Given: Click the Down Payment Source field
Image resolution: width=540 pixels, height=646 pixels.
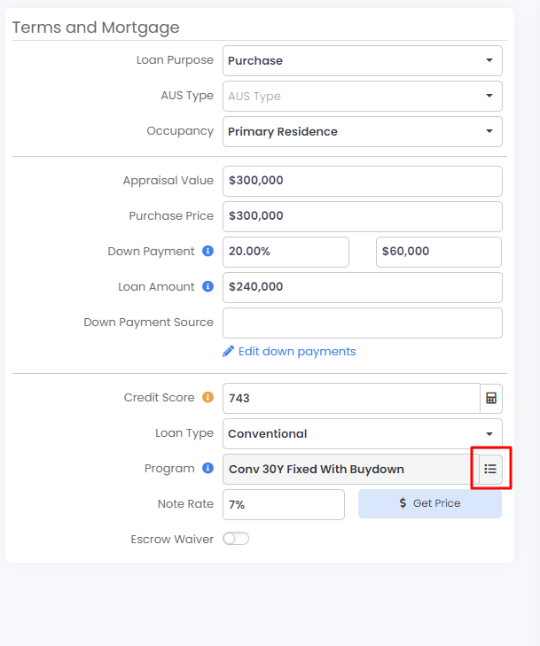Looking at the screenshot, I should [363, 323].
